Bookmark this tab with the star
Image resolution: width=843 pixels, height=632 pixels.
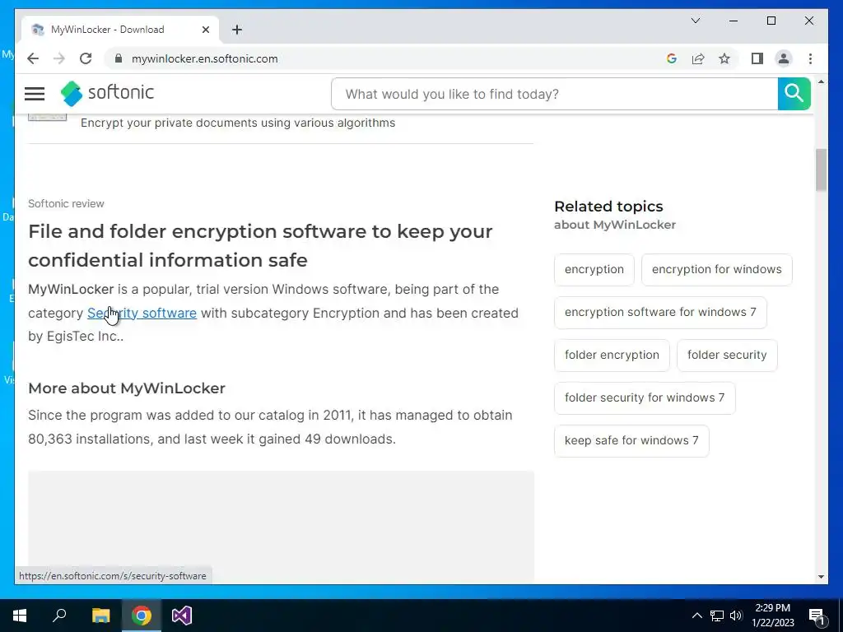tap(724, 58)
